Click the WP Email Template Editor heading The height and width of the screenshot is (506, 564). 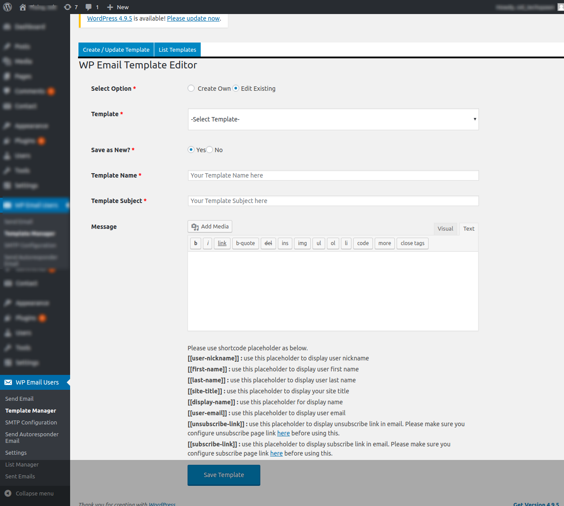click(x=138, y=65)
